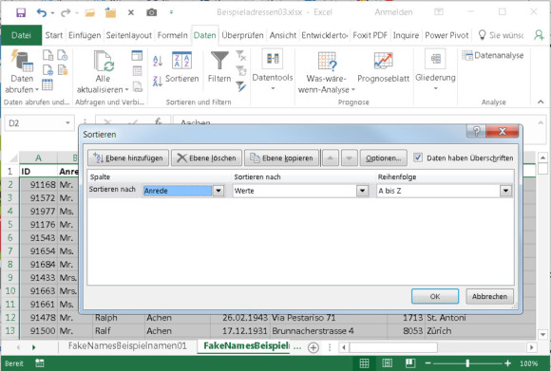
Task: Click the help question mark in Sortieren dialog
Action: point(476,131)
